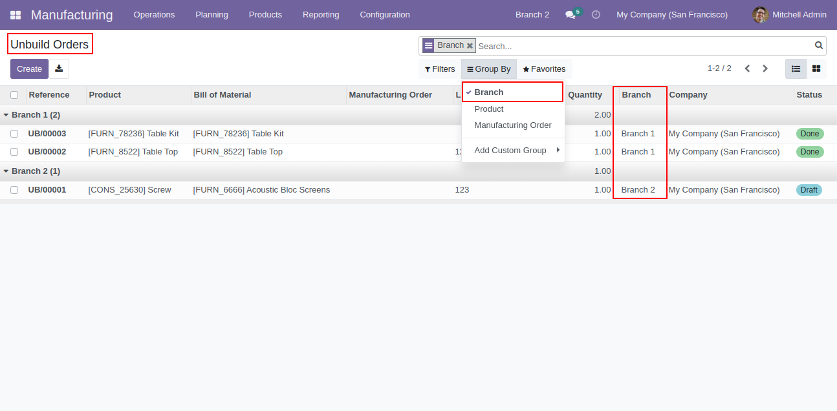This screenshot has width=837, height=411.
Task: Toggle the select-all header checkbox
Action: (x=14, y=95)
